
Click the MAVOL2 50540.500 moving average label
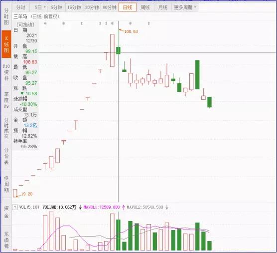145,207
